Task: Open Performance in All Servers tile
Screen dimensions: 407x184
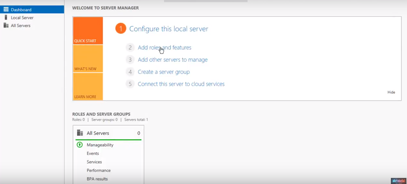Action: click(x=98, y=170)
